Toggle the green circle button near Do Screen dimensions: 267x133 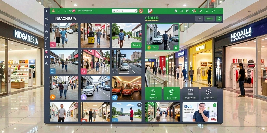[x=219, y=18]
